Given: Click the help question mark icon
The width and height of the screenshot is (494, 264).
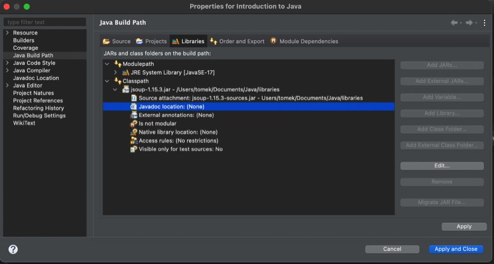Looking at the screenshot, I should point(13,249).
